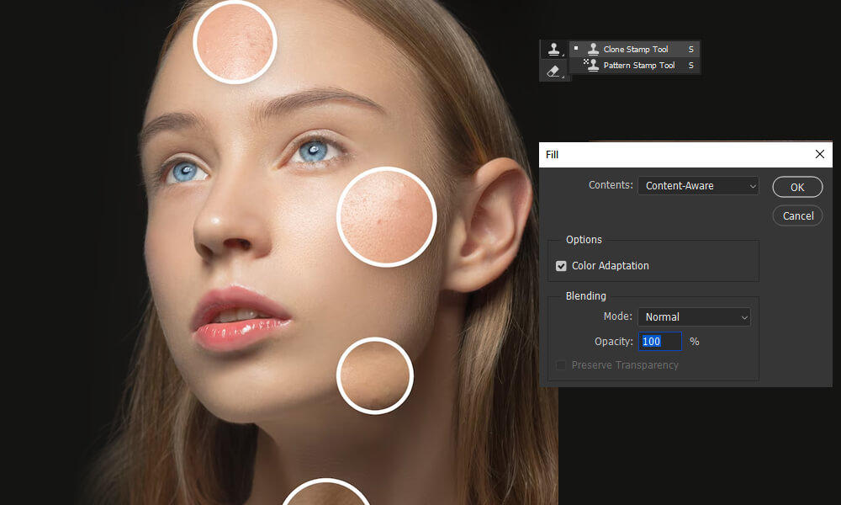Click the Preserve Transparency checkbox
841x505 pixels.
pyautogui.click(x=561, y=365)
